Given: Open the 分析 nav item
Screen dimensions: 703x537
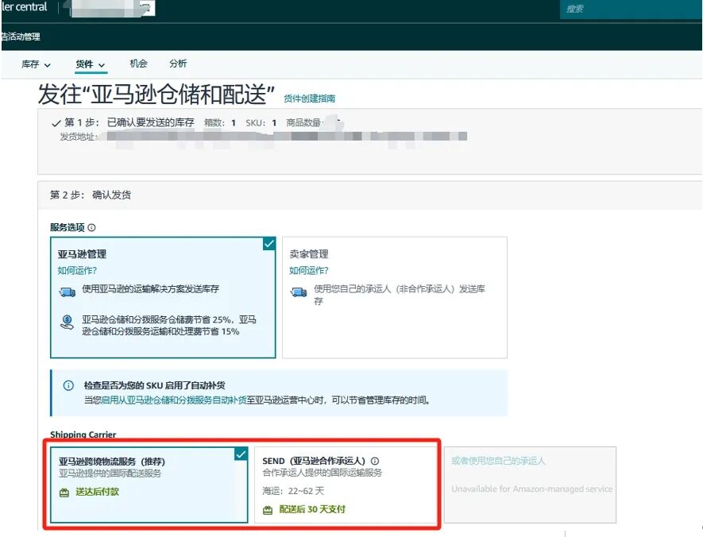Looking at the screenshot, I should [179, 64].
